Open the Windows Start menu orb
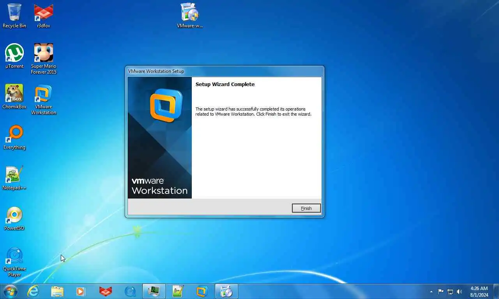Image resolution: width=499 pixels, height=299 pixels. 10,291
